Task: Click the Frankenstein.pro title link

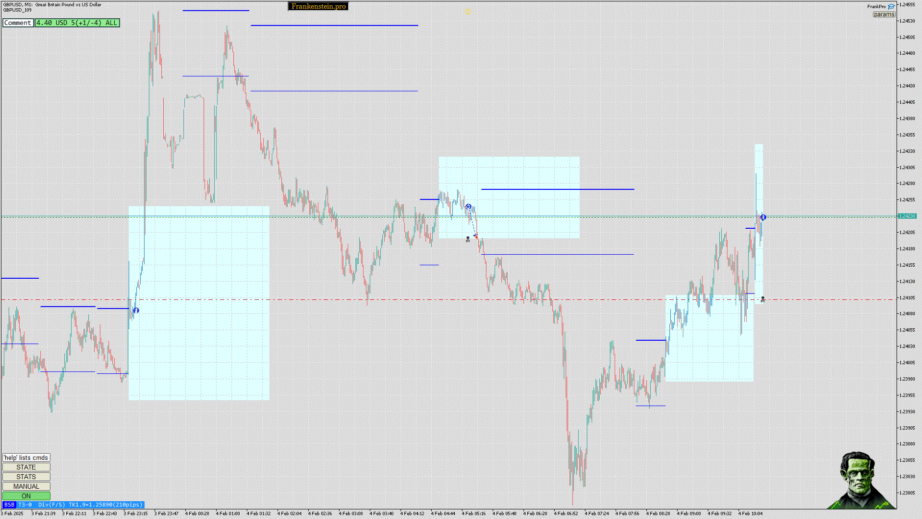Action: (x=318, y=6)
